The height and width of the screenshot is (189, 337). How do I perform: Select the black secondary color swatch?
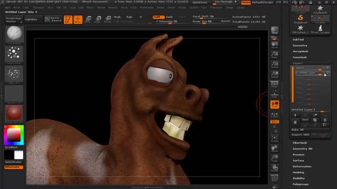[x=9, y=155]
